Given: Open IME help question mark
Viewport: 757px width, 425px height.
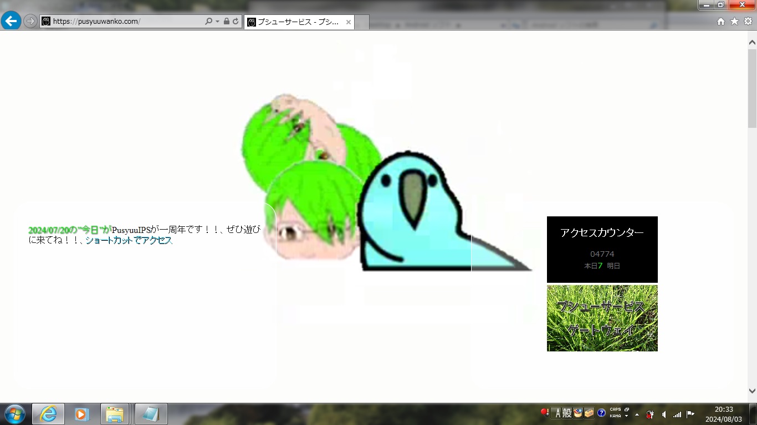Looking at the screenshot, I should [601, 413].
